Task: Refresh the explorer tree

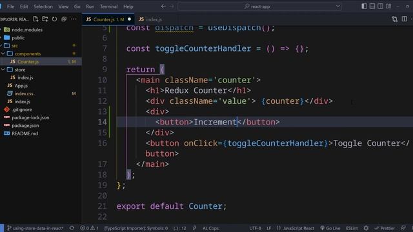Action: point(54,19)
